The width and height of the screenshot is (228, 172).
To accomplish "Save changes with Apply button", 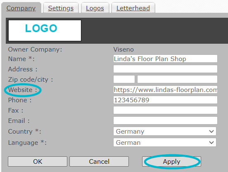I will tap(171, 161).
